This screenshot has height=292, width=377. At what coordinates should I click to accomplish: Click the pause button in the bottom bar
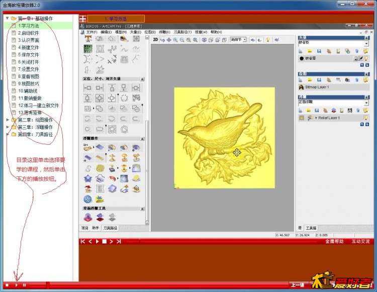(x=24, y=285)
